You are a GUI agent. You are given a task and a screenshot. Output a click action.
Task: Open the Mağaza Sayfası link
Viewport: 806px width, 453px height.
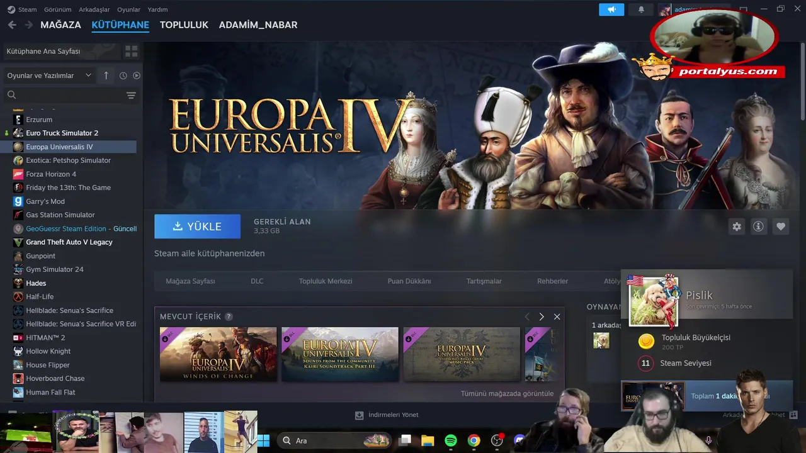190,281
